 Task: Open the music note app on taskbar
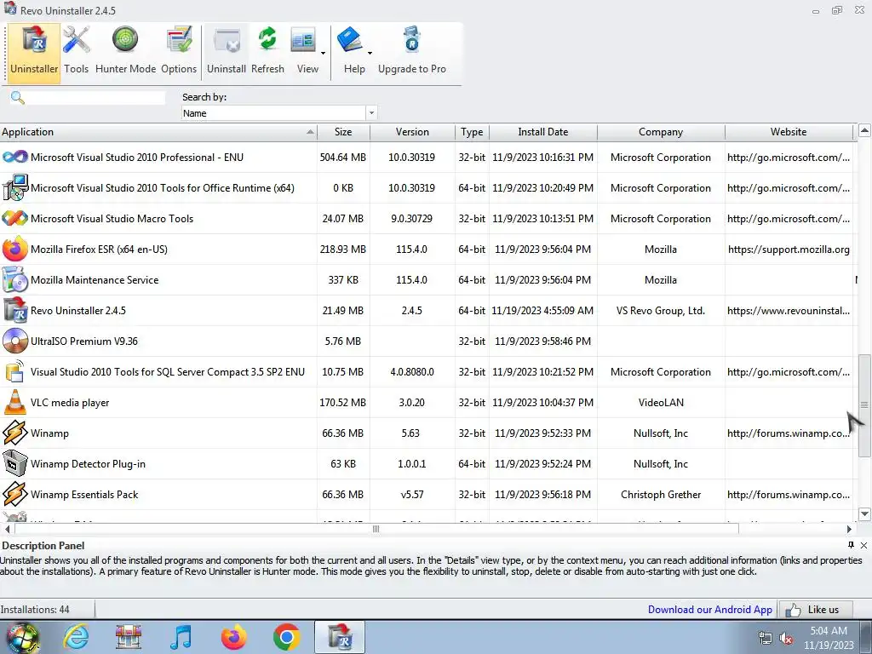(181, 637)
